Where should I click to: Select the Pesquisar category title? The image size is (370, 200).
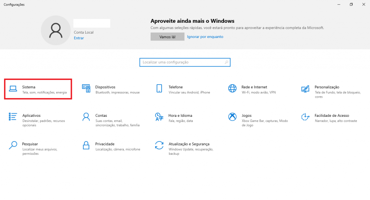pyautogui.click(x=30, y=144)
